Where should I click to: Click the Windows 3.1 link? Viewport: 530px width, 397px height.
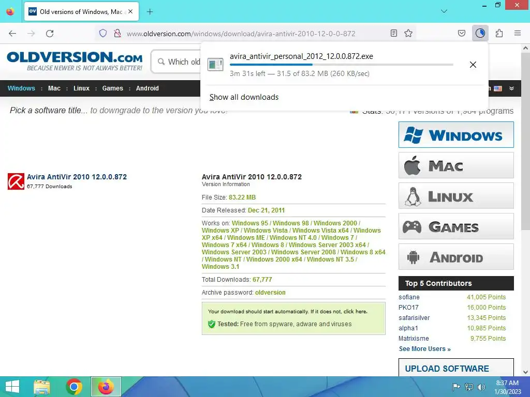220,267
